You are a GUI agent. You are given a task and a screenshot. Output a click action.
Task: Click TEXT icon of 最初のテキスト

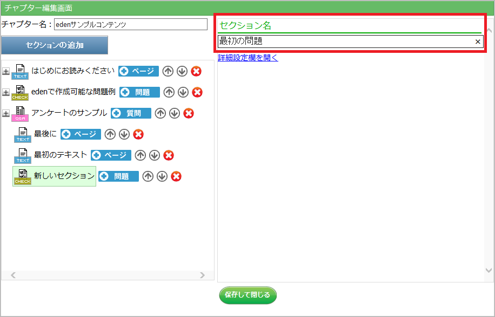pyautogui.click(x=22, y=156)
